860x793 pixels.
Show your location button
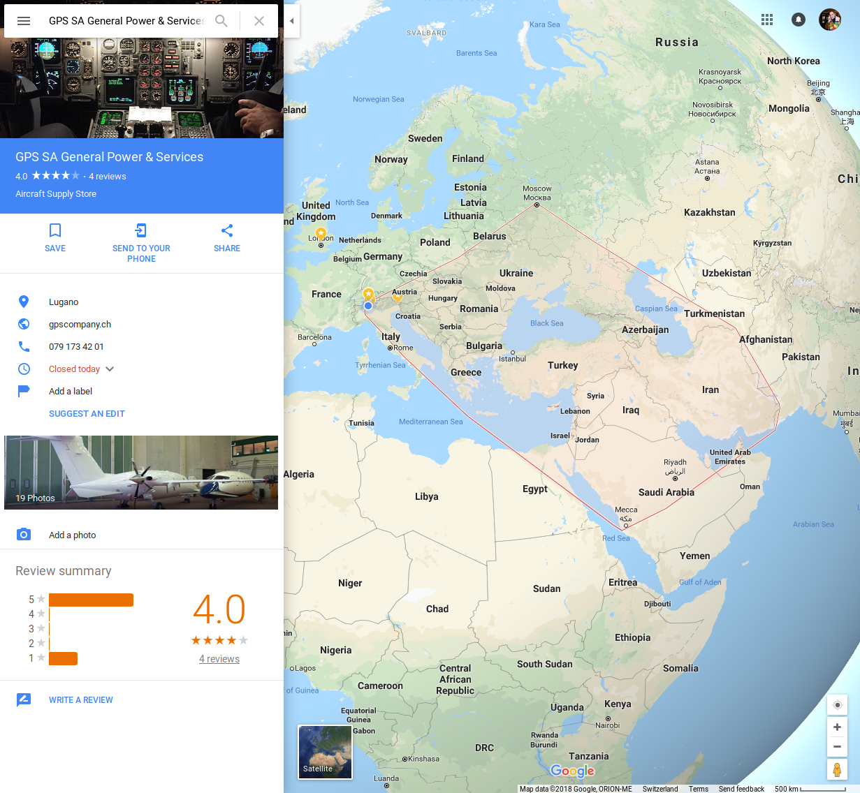[837, 705]
